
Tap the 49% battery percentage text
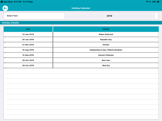coord(154,2)
